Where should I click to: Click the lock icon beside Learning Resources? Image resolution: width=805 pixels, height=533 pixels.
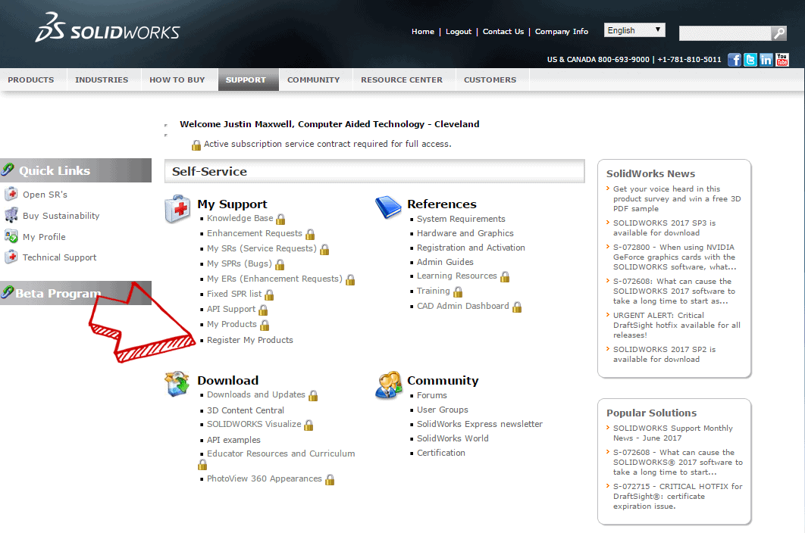[x=505, y=277]
